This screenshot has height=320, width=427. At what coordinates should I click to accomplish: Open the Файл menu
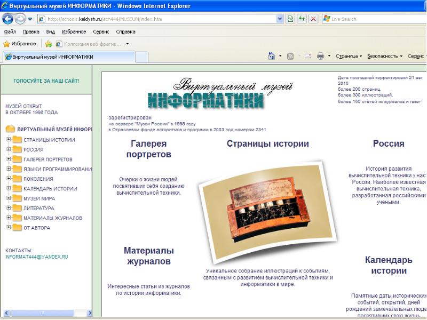click(x=10, y=31)
